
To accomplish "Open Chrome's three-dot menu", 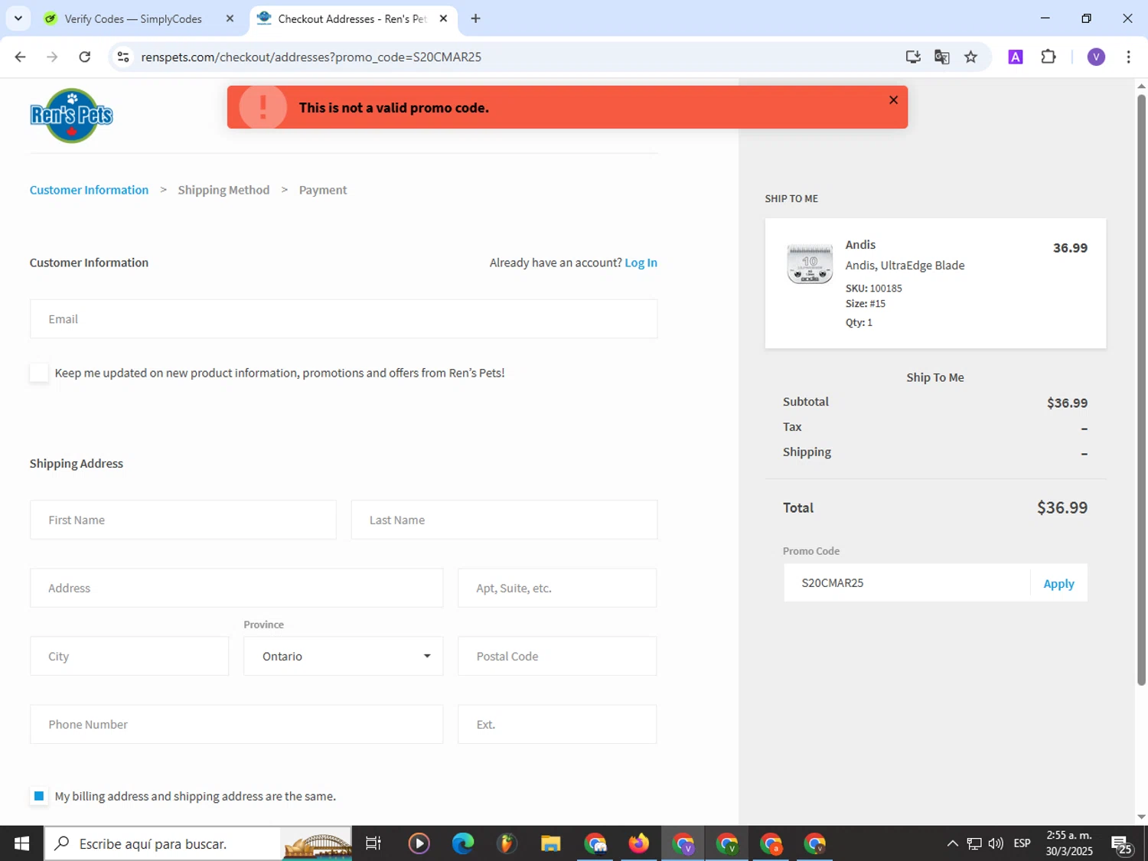I will [1128, 57].
